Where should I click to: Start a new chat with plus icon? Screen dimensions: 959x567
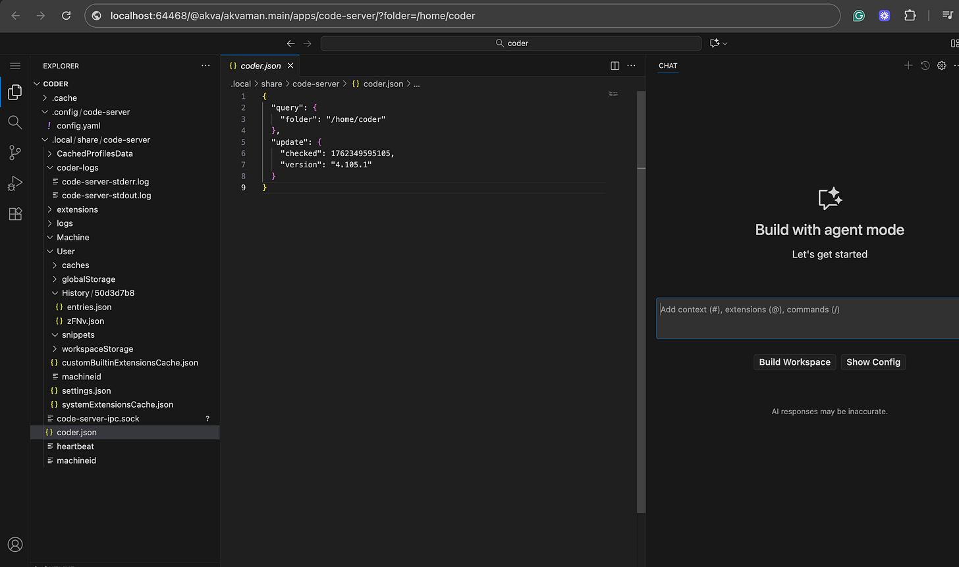pos(908,65)
